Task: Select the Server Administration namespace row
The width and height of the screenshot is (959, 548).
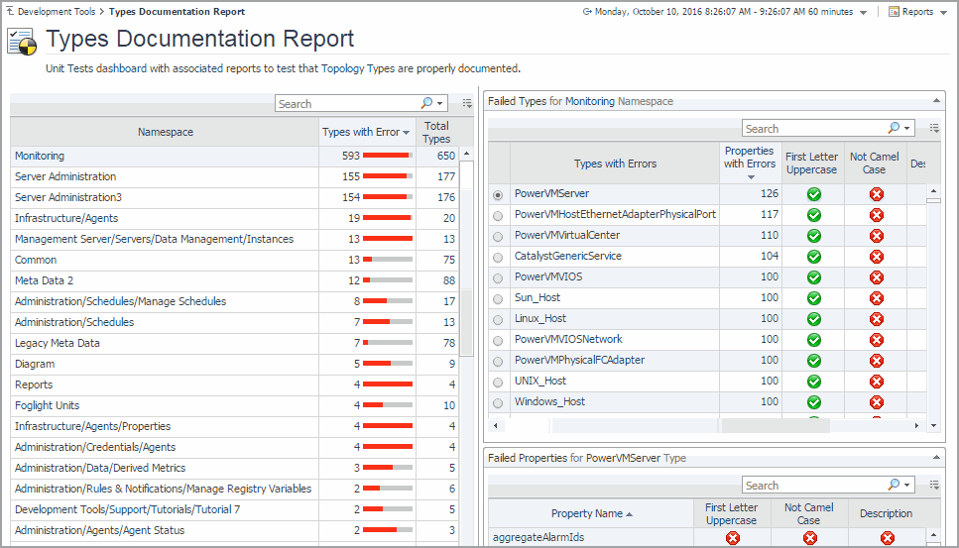Action: click(65, 176)
